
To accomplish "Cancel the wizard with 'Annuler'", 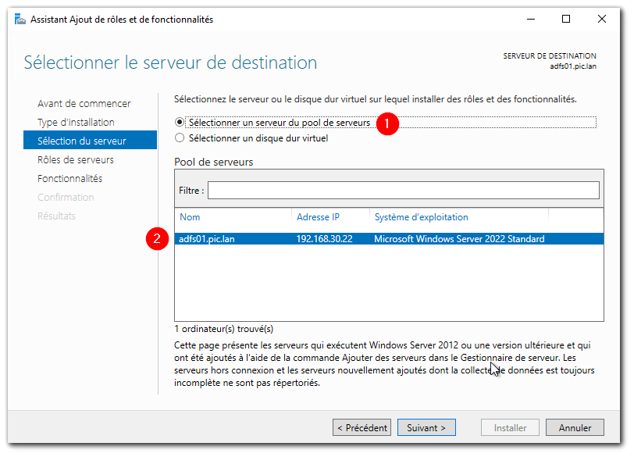I will pyautogui.click(x=575, y=427).
